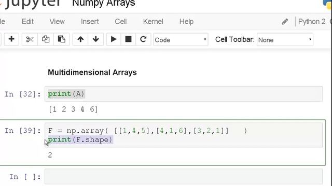This screenshot has width=332, height=186.
Task: Paste cells below icon
Action: click(x=61, y=39)
